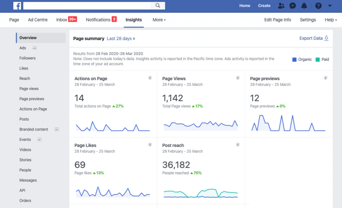Click the Post reach area chart
Screen dimensions: 342x208
pos(201,193)
